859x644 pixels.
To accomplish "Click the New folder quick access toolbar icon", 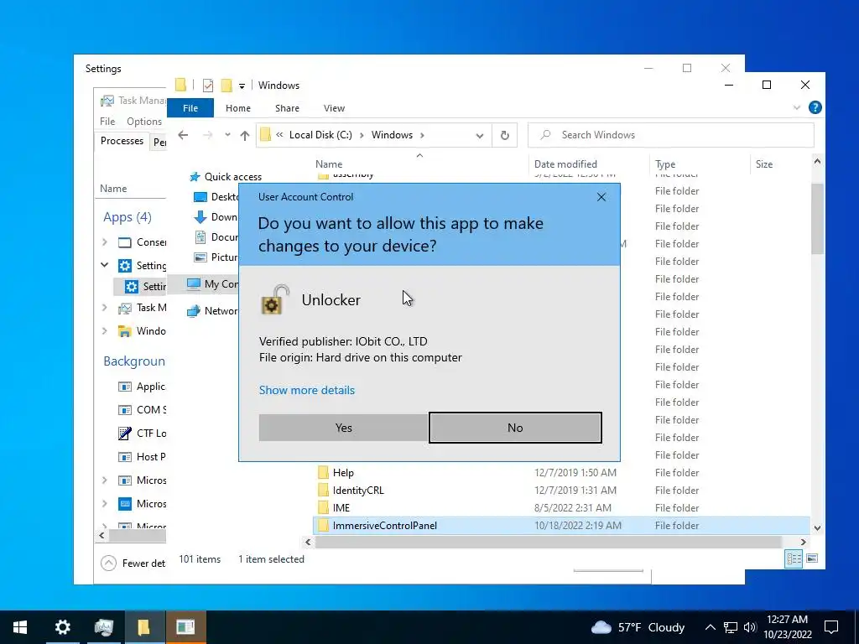I will [226, 86].
